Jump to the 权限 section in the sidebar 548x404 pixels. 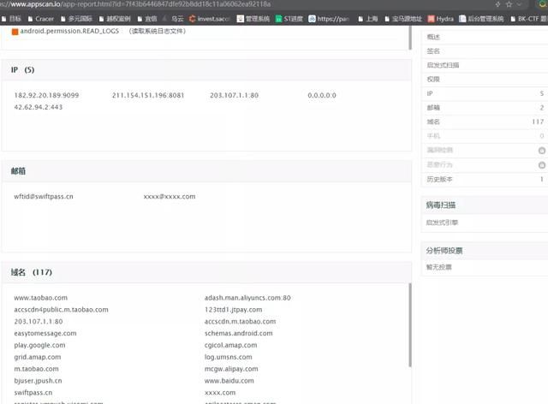click(x=485, y=80)
